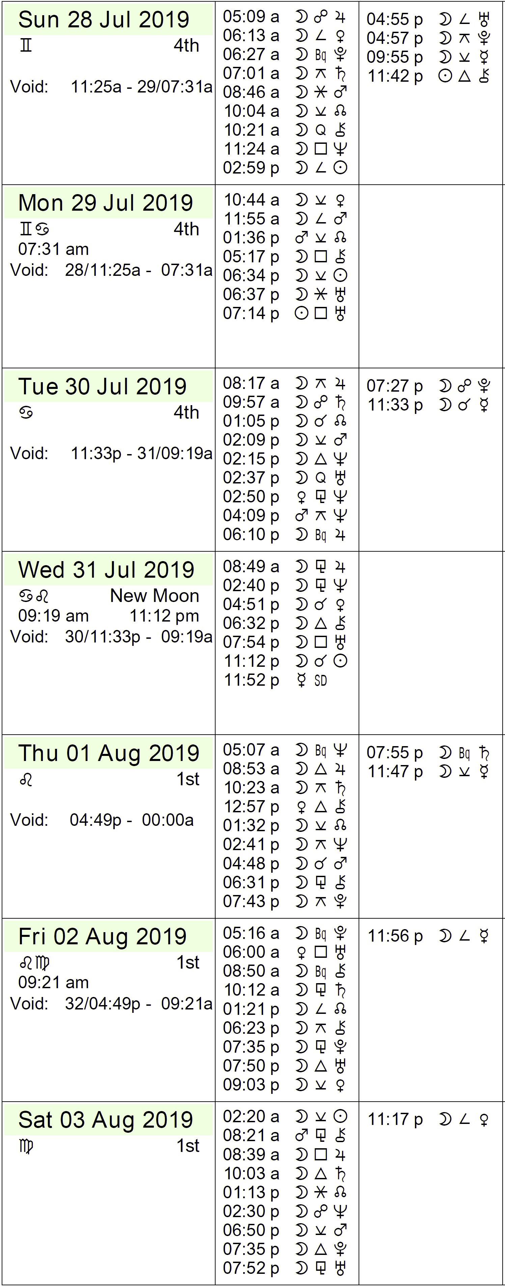
Task: Select the Mars glyph in the 01:36 p row
Action: 301,237
